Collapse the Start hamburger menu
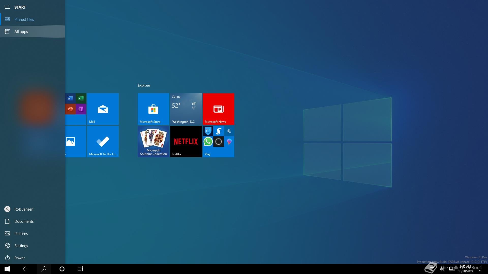This screenshot has height=274, width=488. [x=7, y=7]
